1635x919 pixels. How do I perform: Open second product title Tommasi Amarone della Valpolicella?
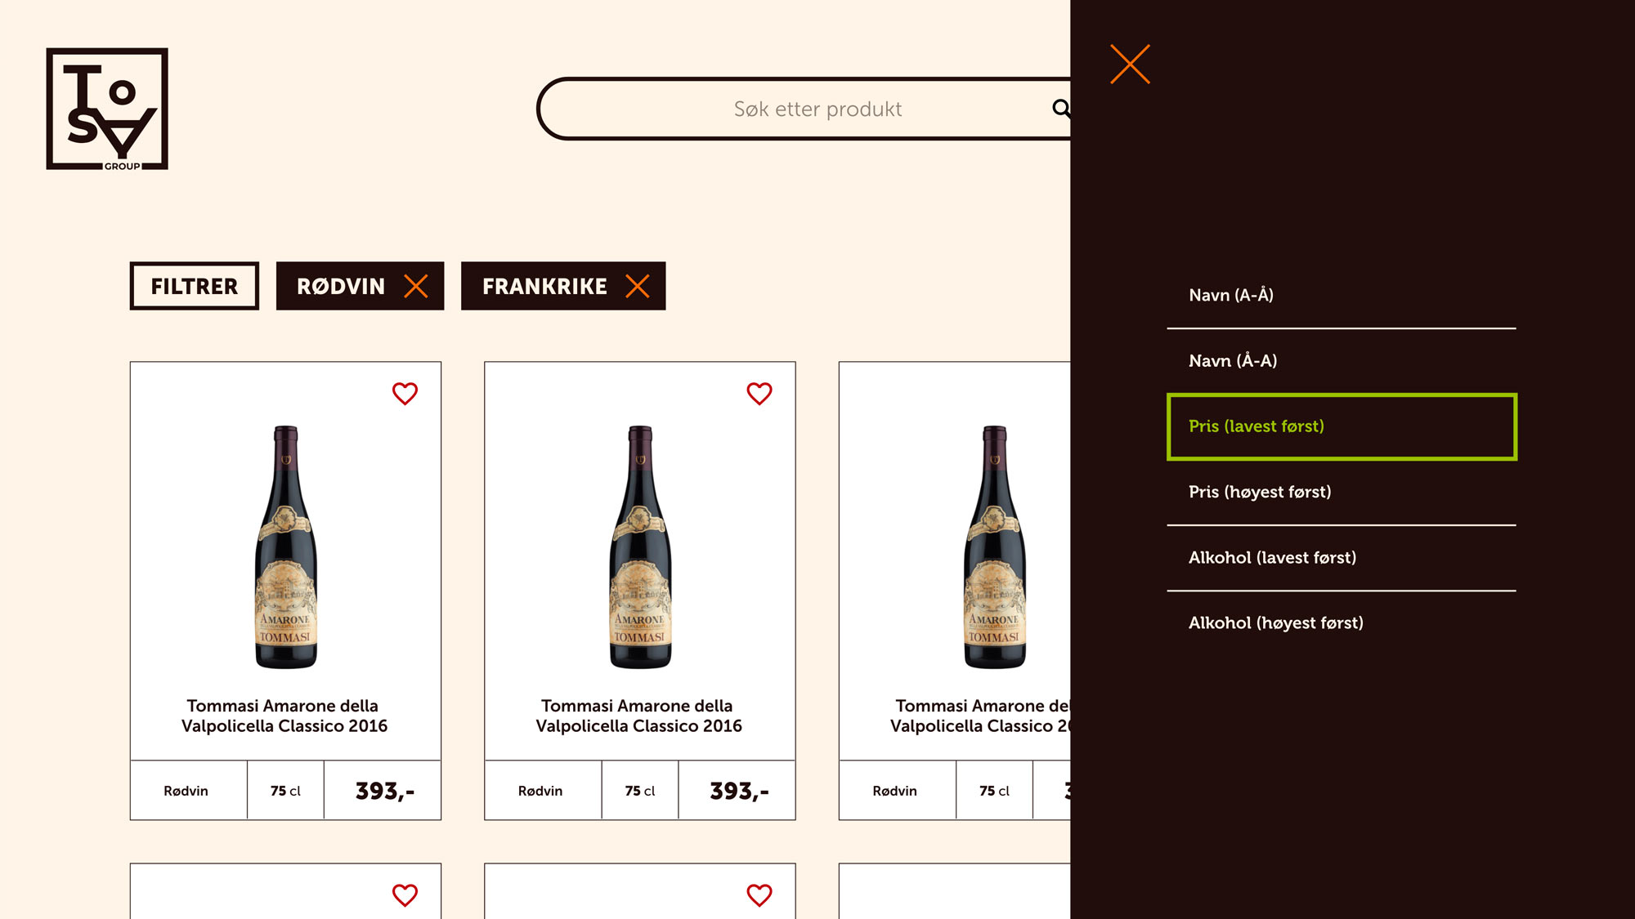[x=639, y=716]
